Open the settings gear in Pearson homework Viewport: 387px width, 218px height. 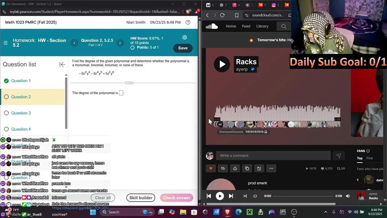pyautogui.click(x=184, y=37)
